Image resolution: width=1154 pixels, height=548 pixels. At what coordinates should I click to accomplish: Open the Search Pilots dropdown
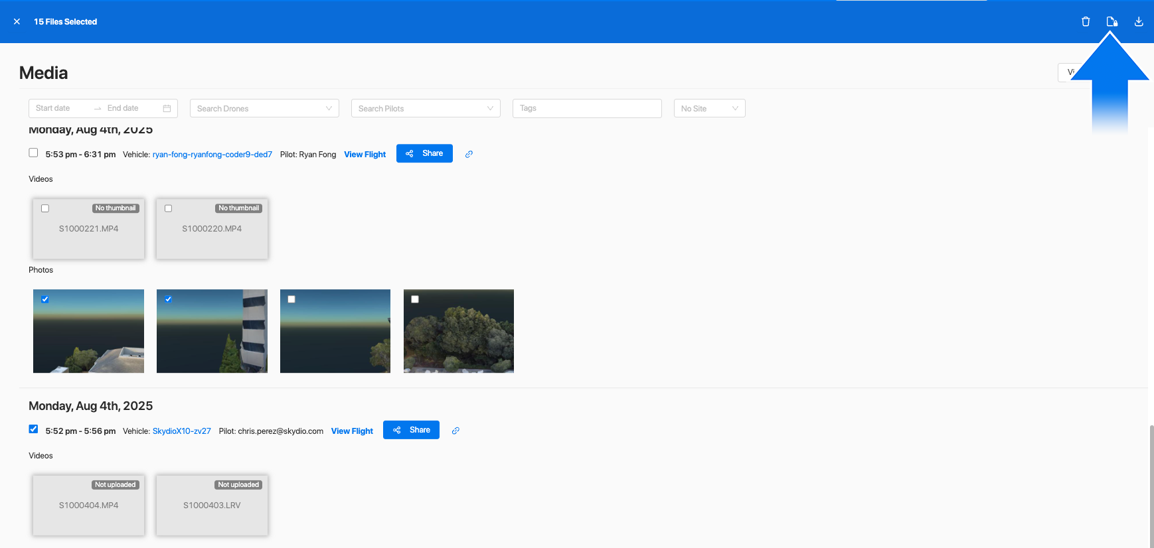pyautogui.click(x=426, y=108)
